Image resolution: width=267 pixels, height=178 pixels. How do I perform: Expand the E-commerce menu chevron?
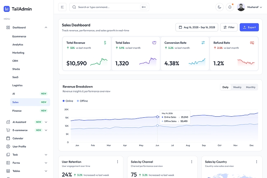46,130
